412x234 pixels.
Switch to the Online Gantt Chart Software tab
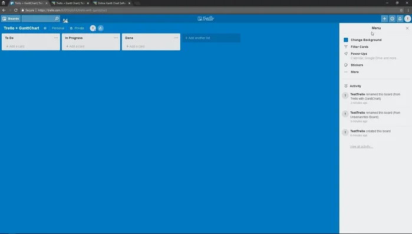point(111,3)
